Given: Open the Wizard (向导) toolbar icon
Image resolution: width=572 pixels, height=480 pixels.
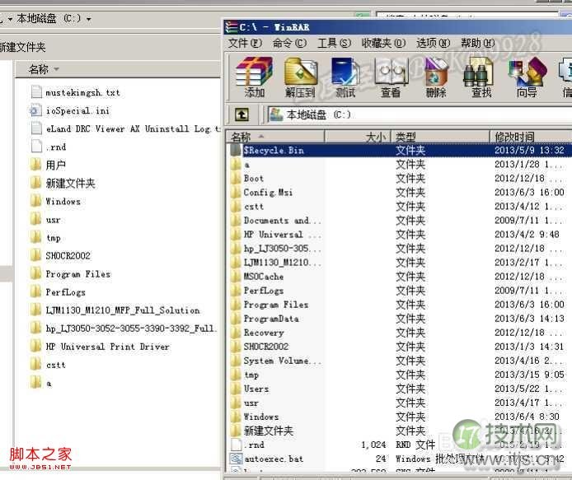Looking at the screenshot, I should (x=527, y=76).
